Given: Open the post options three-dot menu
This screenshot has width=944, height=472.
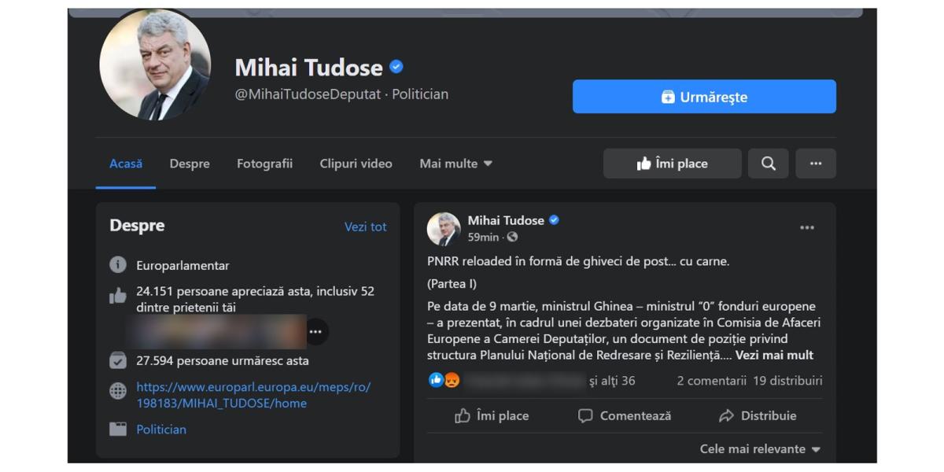Looking at the screenshot, I should 806,228.
